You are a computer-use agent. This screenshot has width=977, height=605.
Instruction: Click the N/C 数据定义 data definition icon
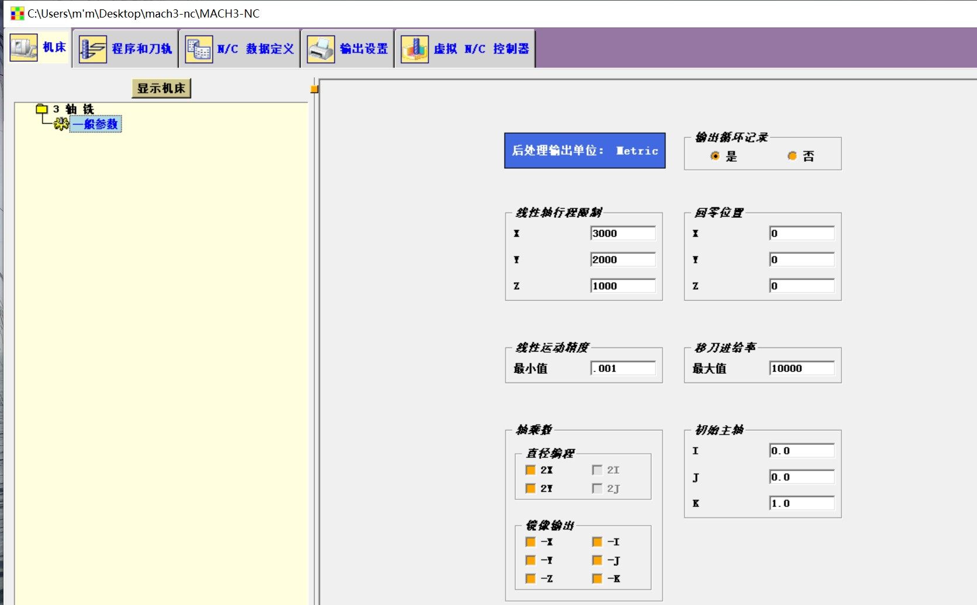point(199,49)
